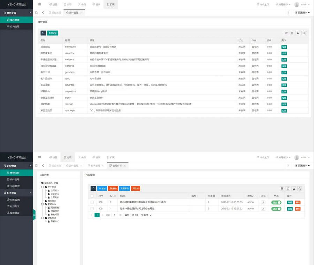The image size is (314, 265).
Task: Open CMS配置 in the sidebar
Action: 14,200
